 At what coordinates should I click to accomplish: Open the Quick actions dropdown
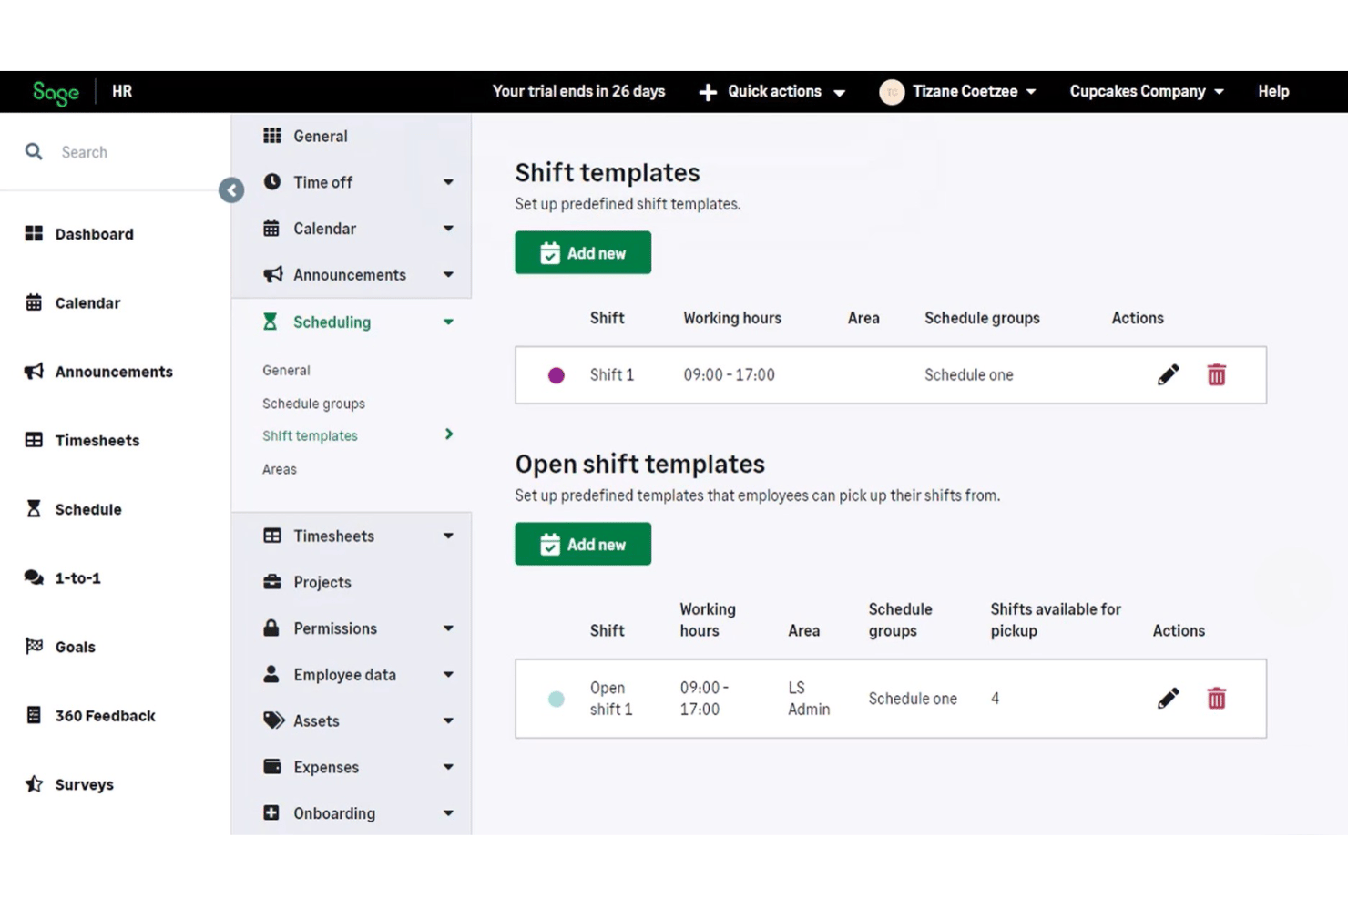point(772,92)
